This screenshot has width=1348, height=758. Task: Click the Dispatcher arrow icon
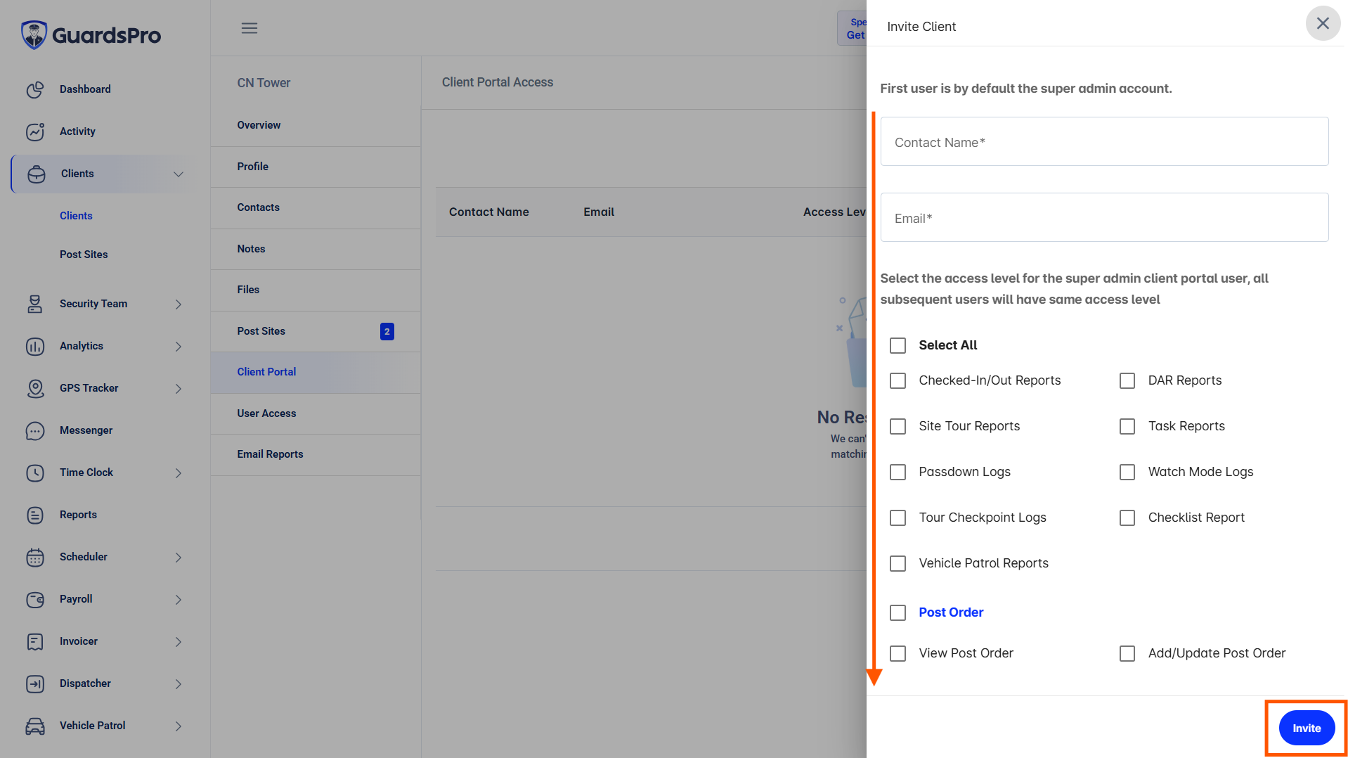(35, 683)
